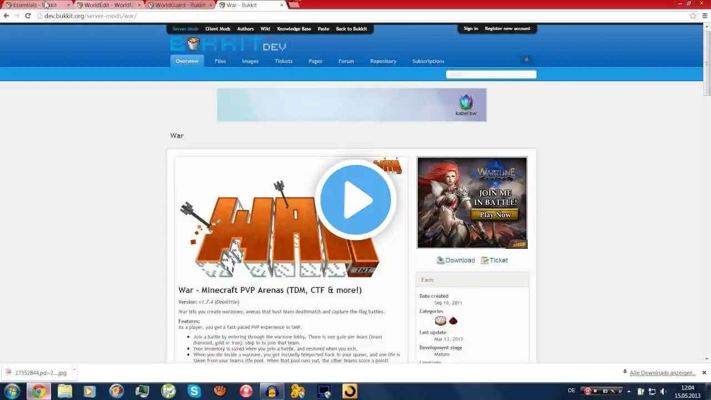
Task: Click Register new account
Action: tap(508, 29)
